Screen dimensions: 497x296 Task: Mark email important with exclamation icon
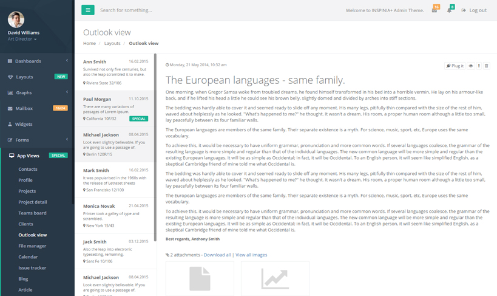click(x=479, y=66)
